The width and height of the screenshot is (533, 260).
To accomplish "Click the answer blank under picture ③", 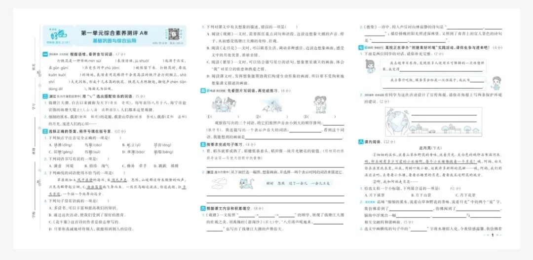I will (322, 117).
